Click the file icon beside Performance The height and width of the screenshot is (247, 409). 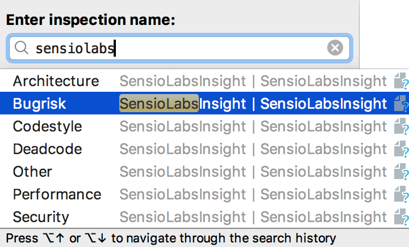click(401, 195)
